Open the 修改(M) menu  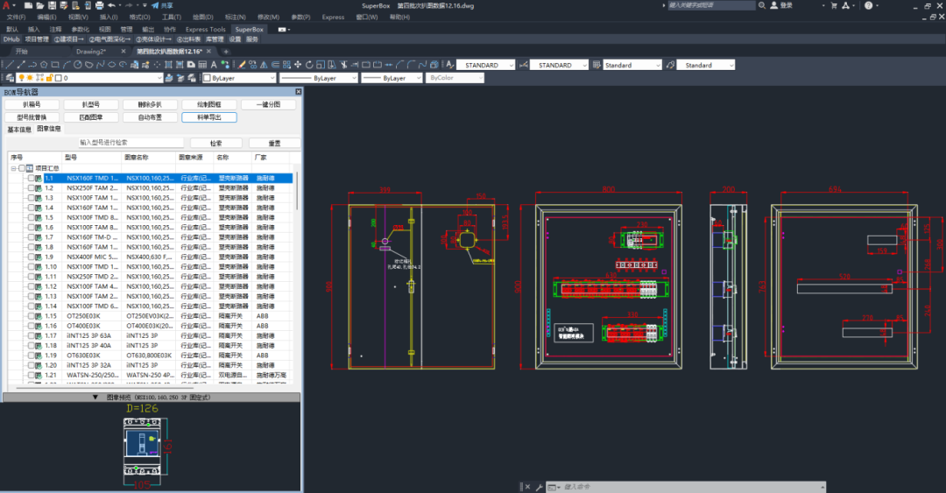click(x=268, y=17)
